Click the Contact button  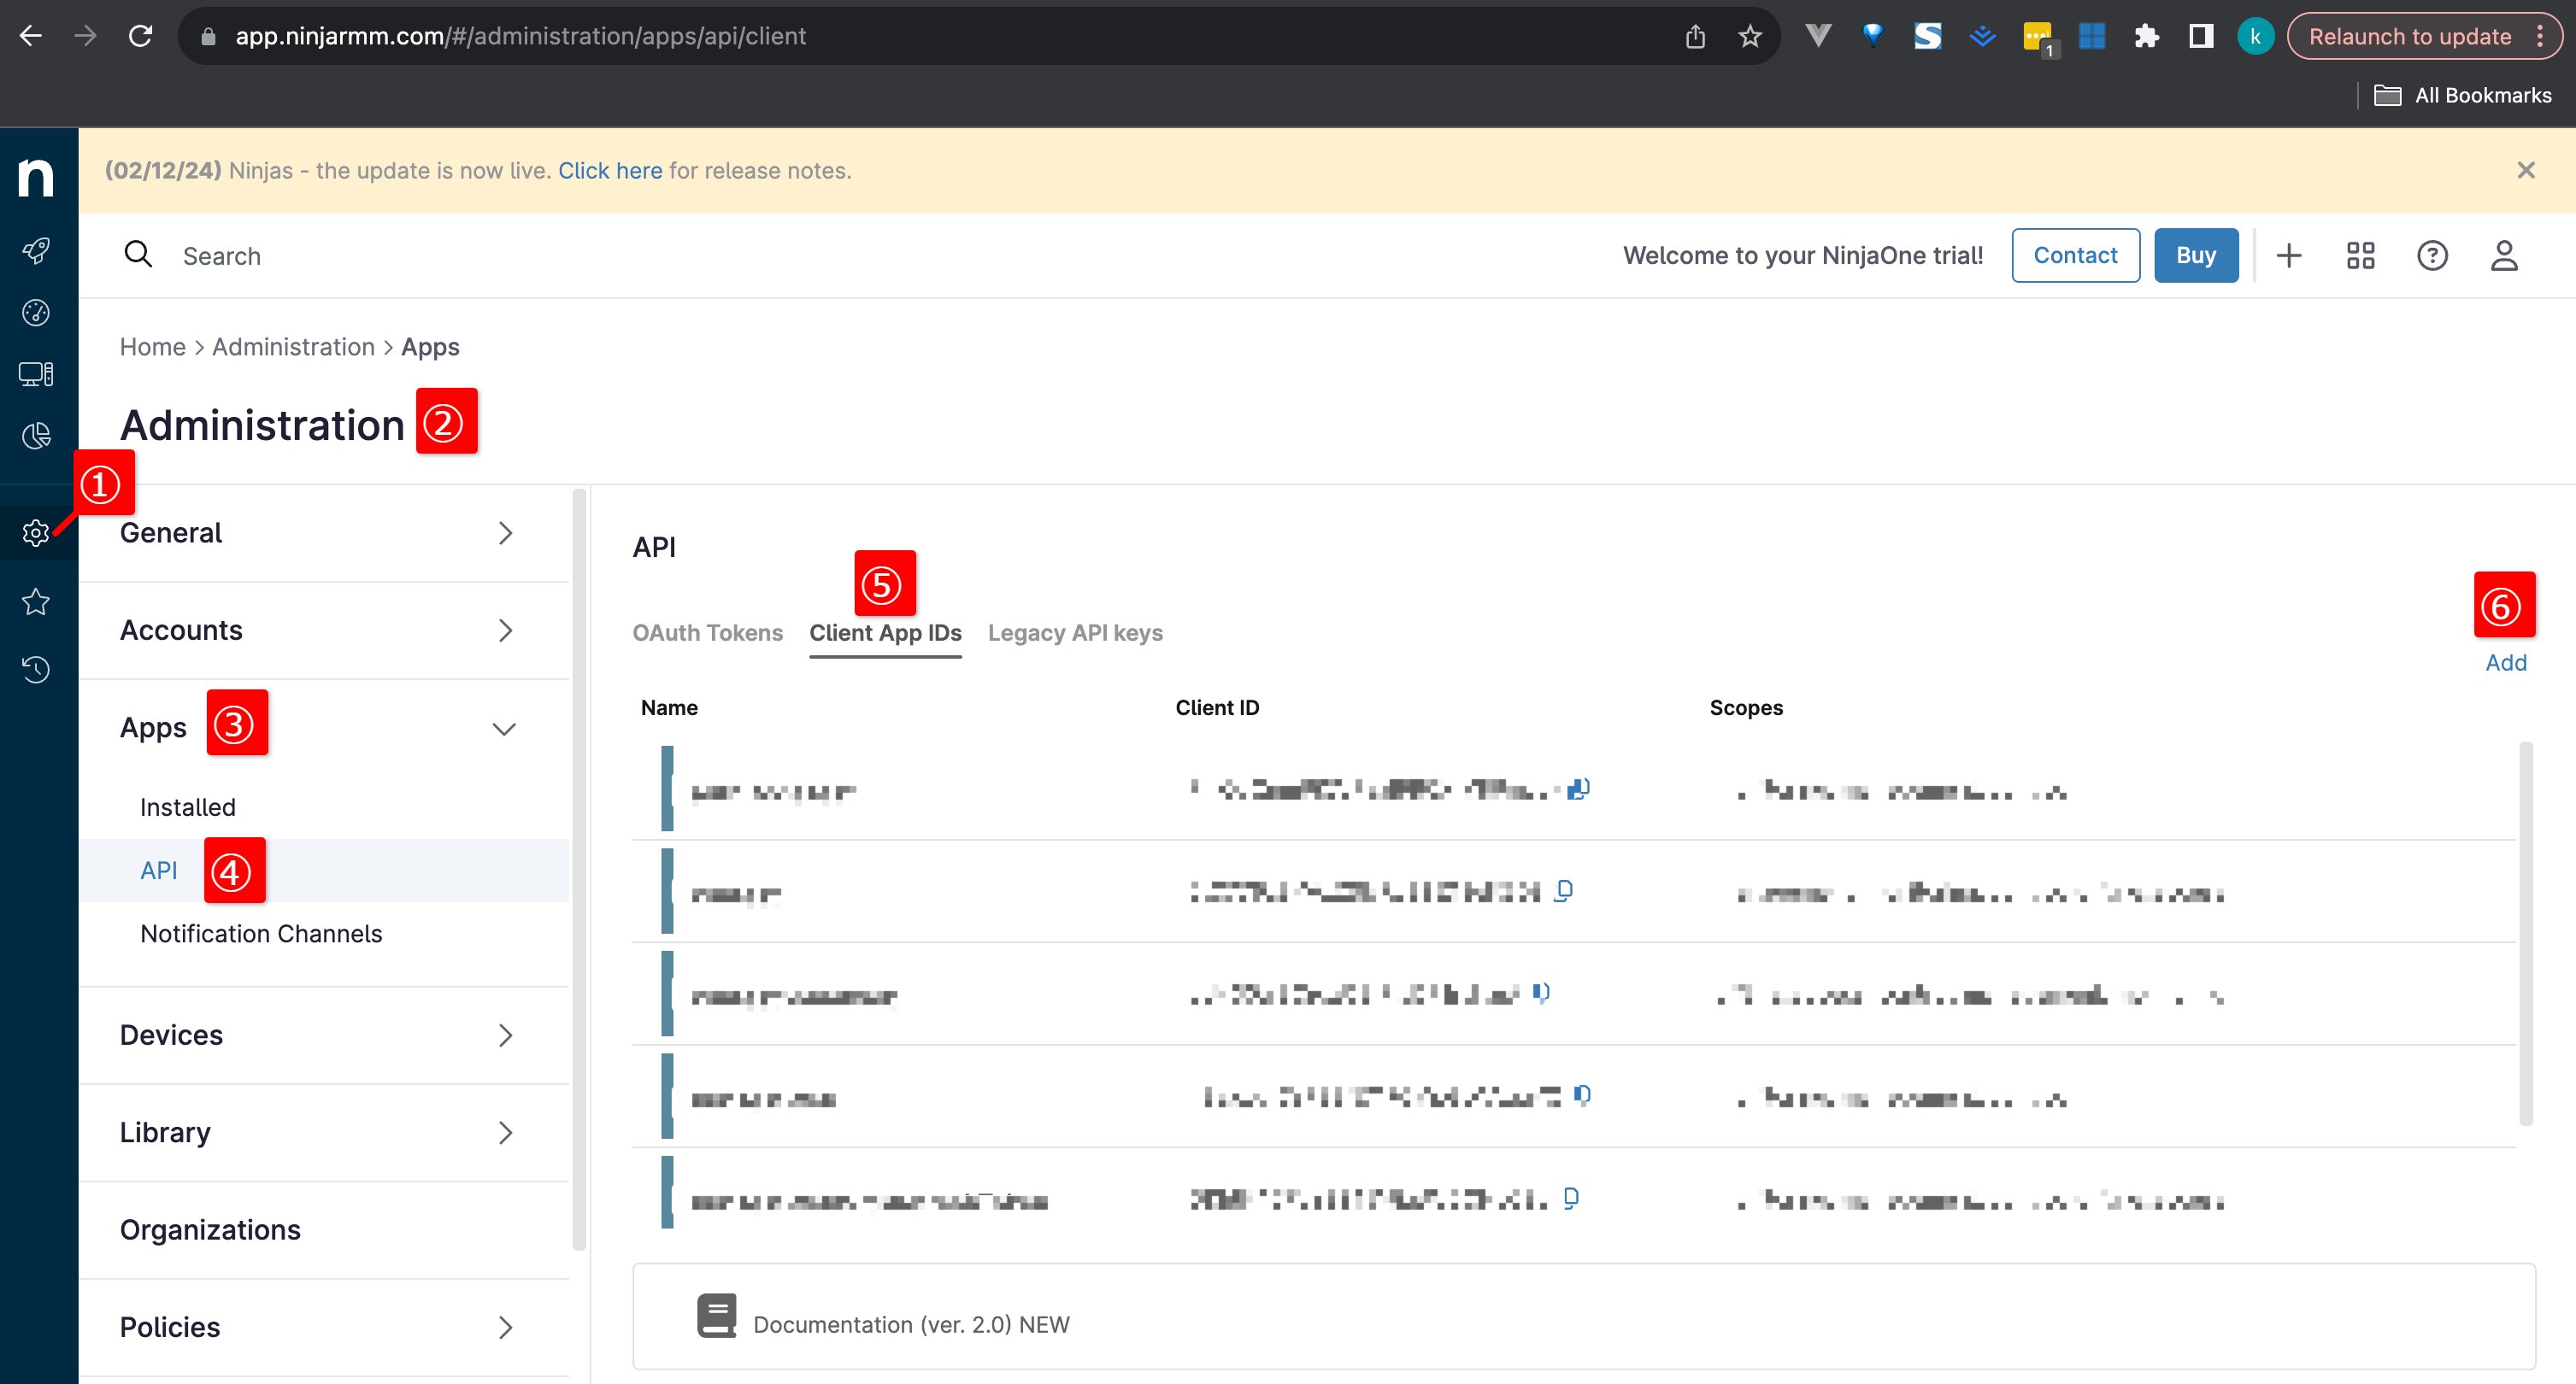[2075, 255]
